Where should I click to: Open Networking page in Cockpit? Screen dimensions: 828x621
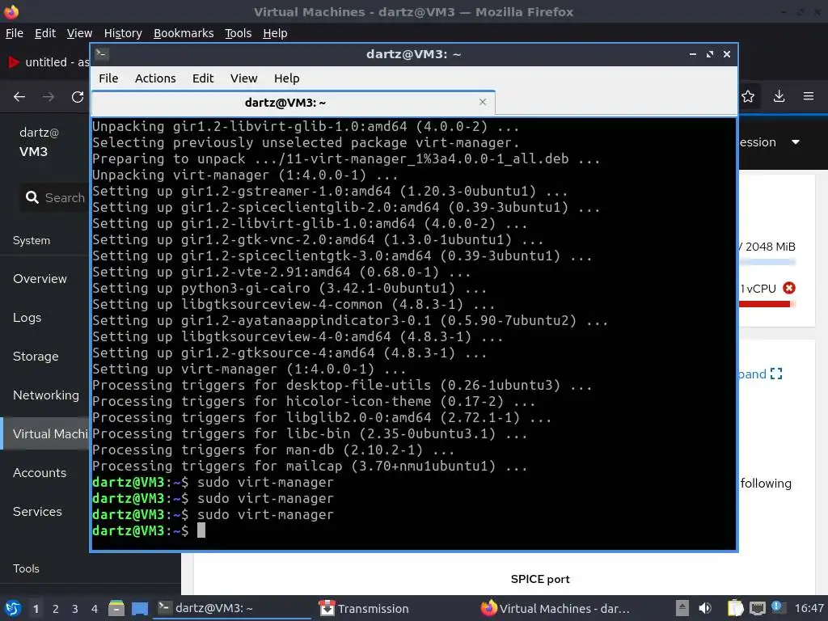46,395
